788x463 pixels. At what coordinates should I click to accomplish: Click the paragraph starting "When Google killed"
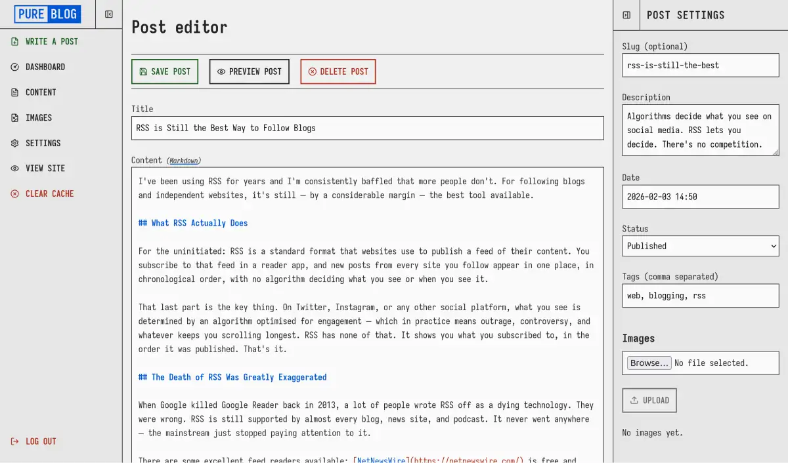366,419
